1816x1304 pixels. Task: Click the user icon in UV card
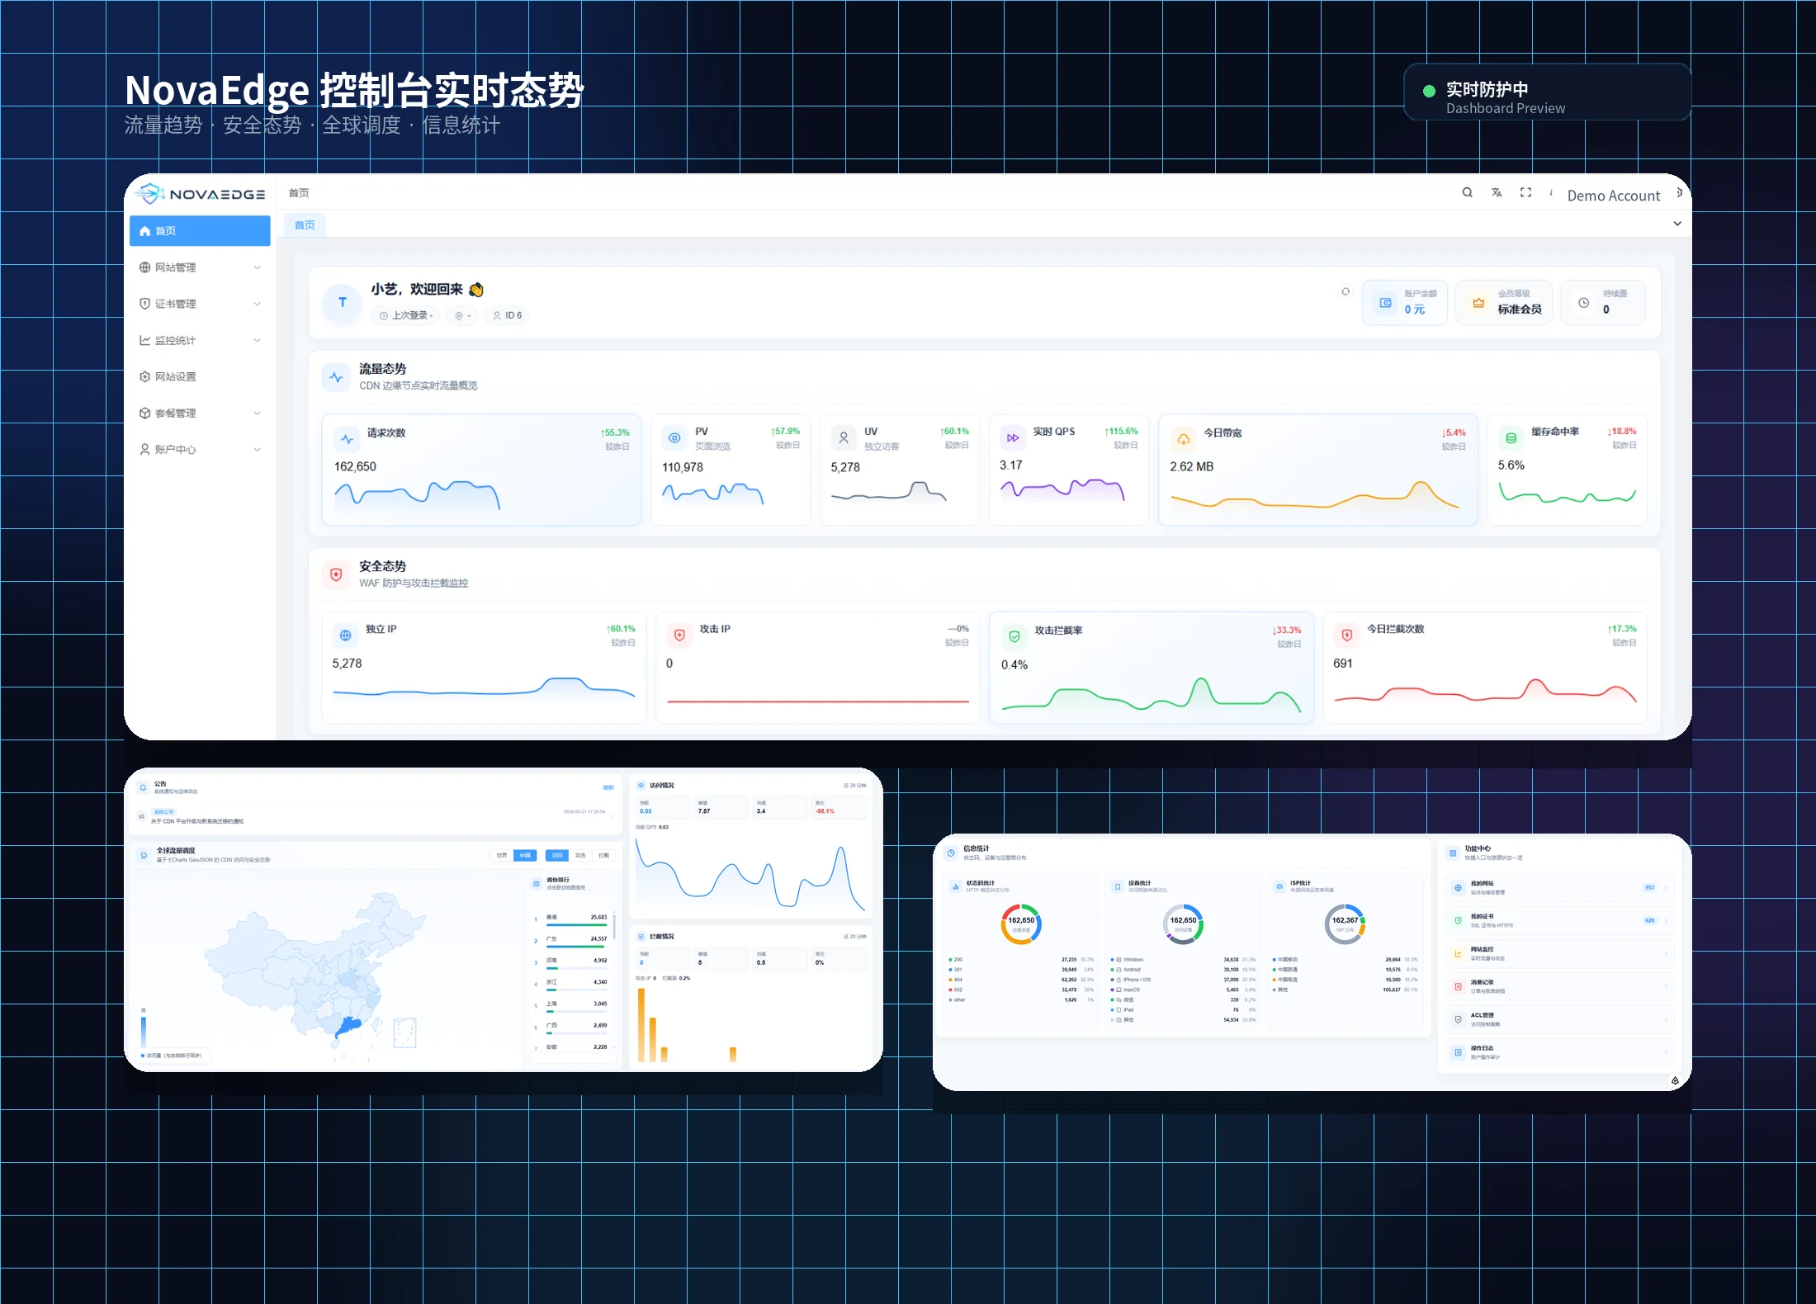click(844, 438)
